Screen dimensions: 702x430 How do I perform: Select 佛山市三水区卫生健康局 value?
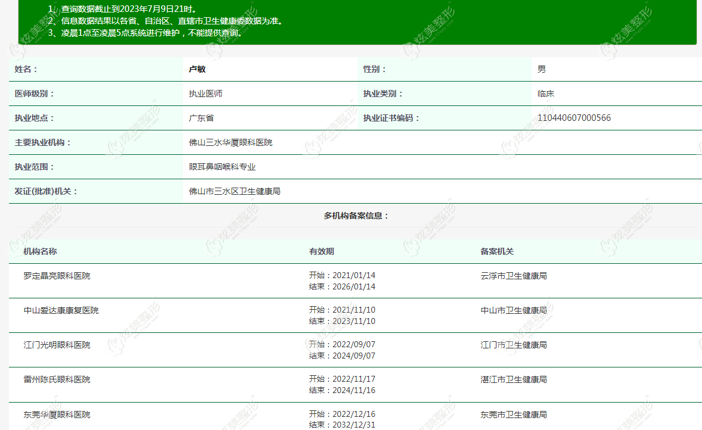tap(235, 191)
